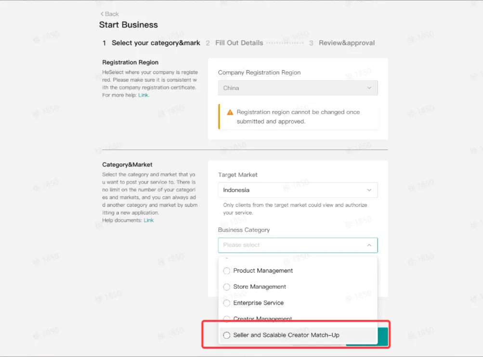Select the Enterprise Service radio option
The image size is (483, 357).
point(227,303)
